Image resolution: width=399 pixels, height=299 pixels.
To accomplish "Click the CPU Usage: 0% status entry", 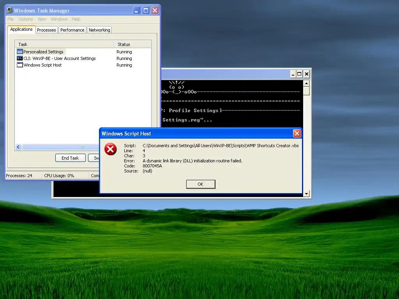I will click(x=59, y=176).
